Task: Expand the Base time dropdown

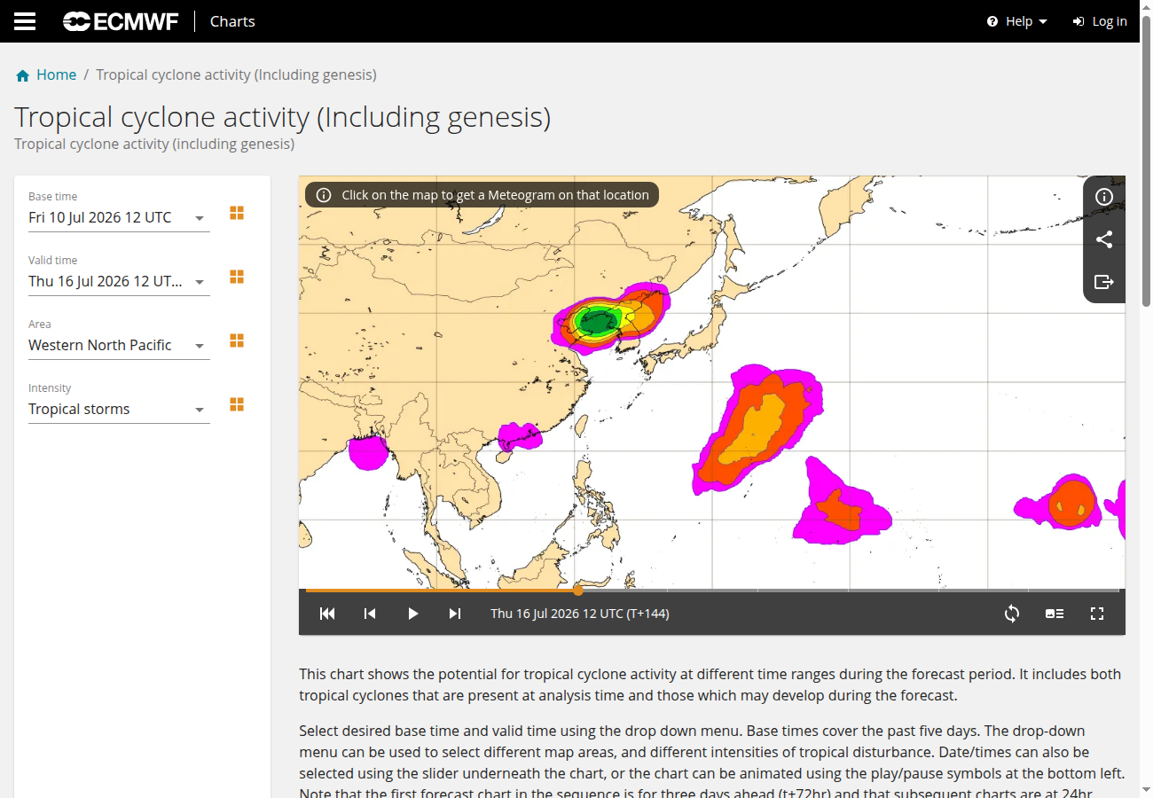Action: pyautogui.click(x=119, y=218)
